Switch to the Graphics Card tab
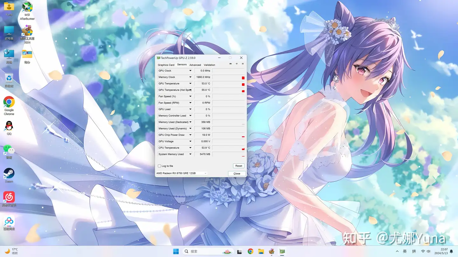The width and height of the screenshot is (458, 257). (166, 65)
